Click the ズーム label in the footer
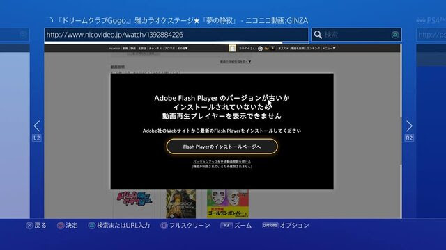 coord(243,225)
